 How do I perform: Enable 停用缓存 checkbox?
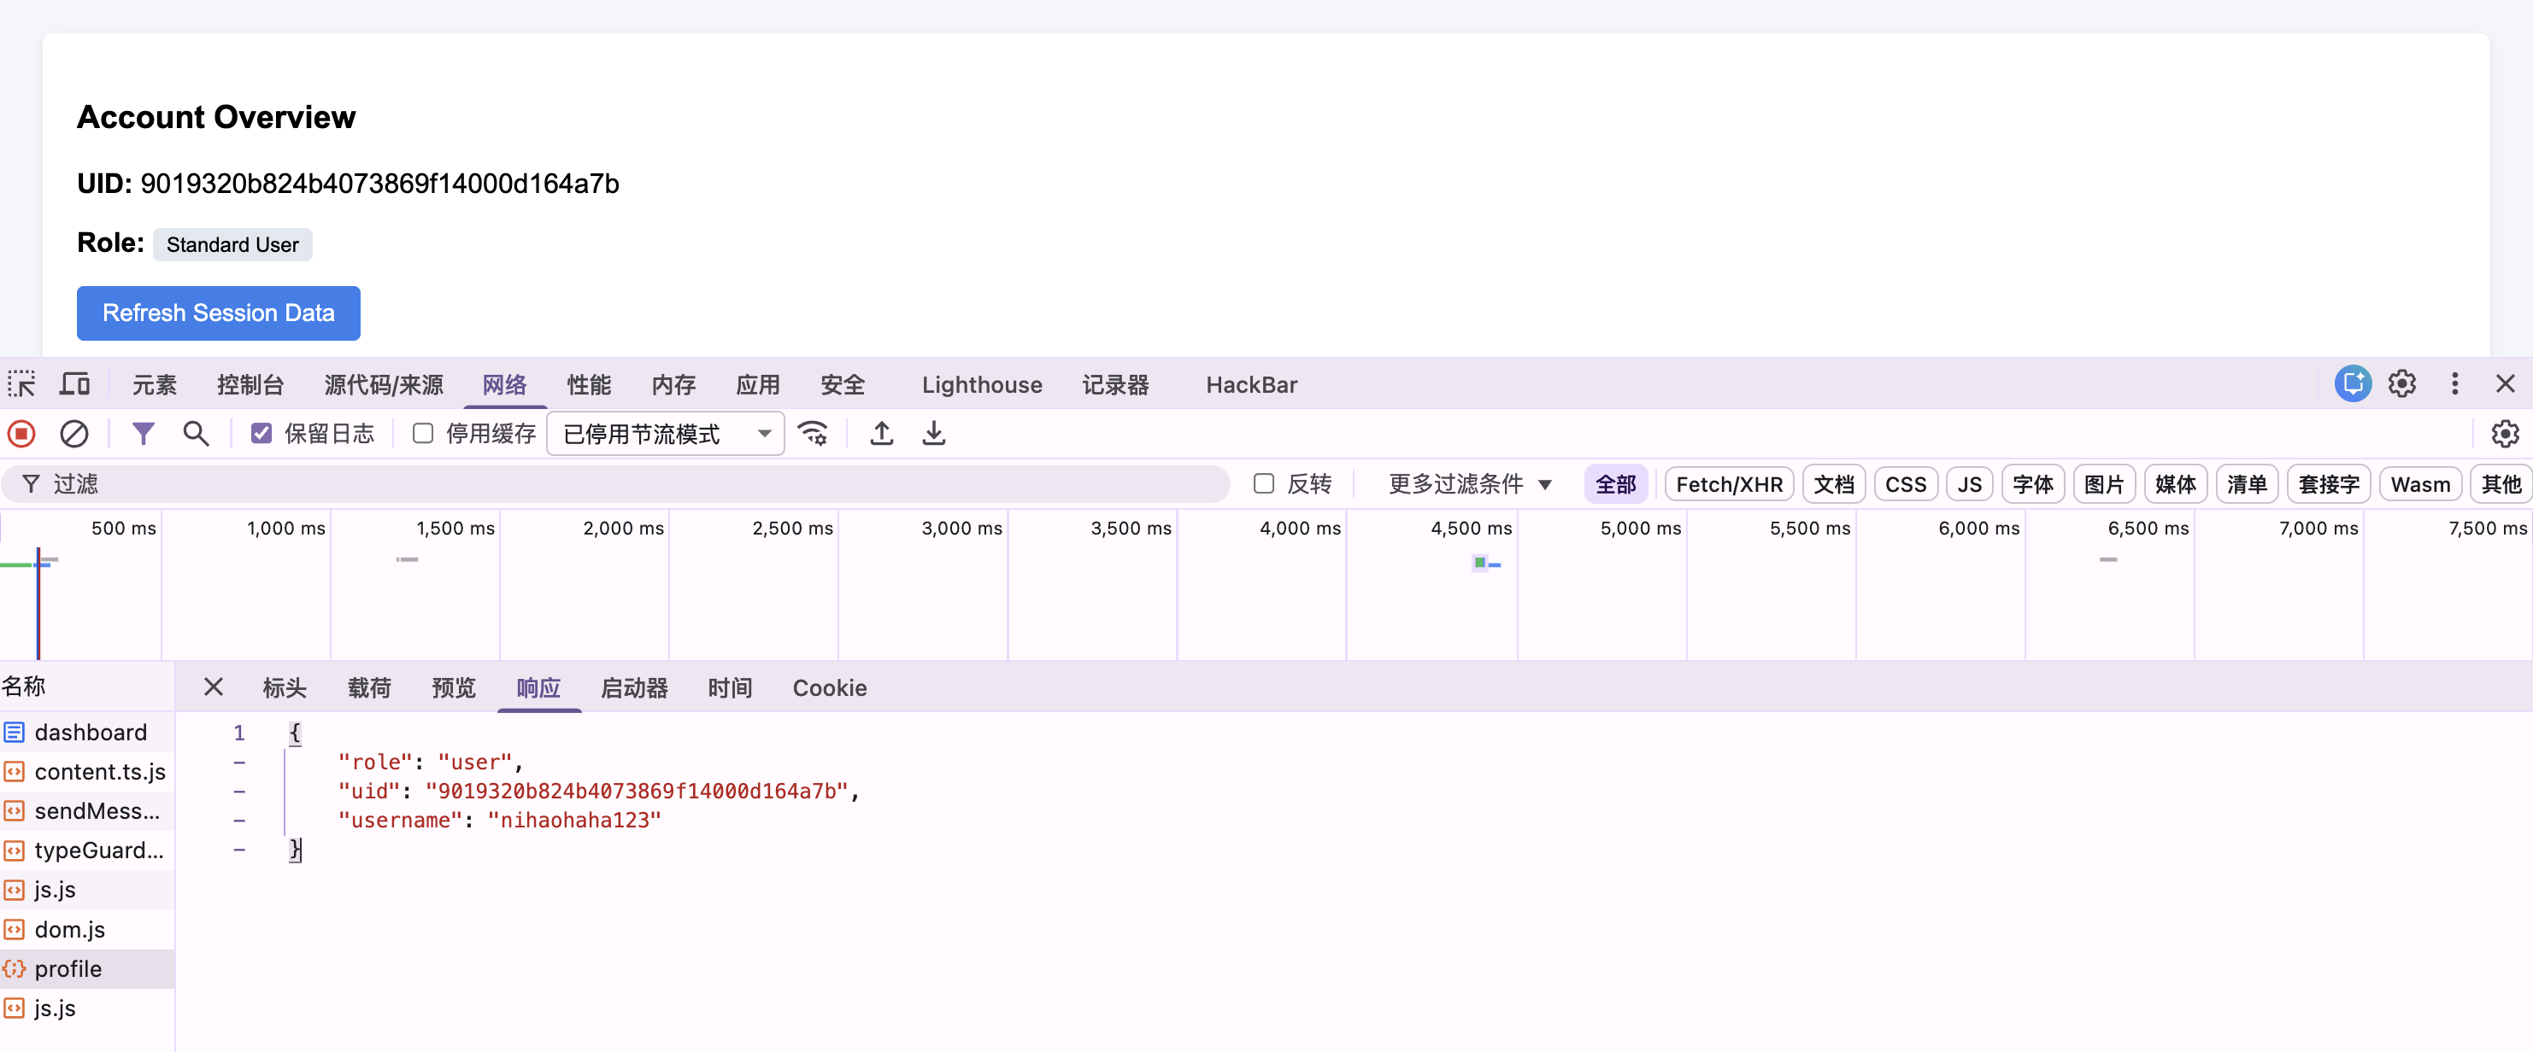point(423,433)
